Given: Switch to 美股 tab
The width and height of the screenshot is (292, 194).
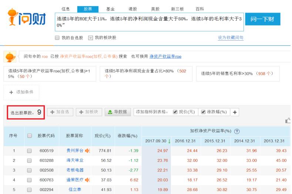Looking at the screenshot, I should 155,9.
